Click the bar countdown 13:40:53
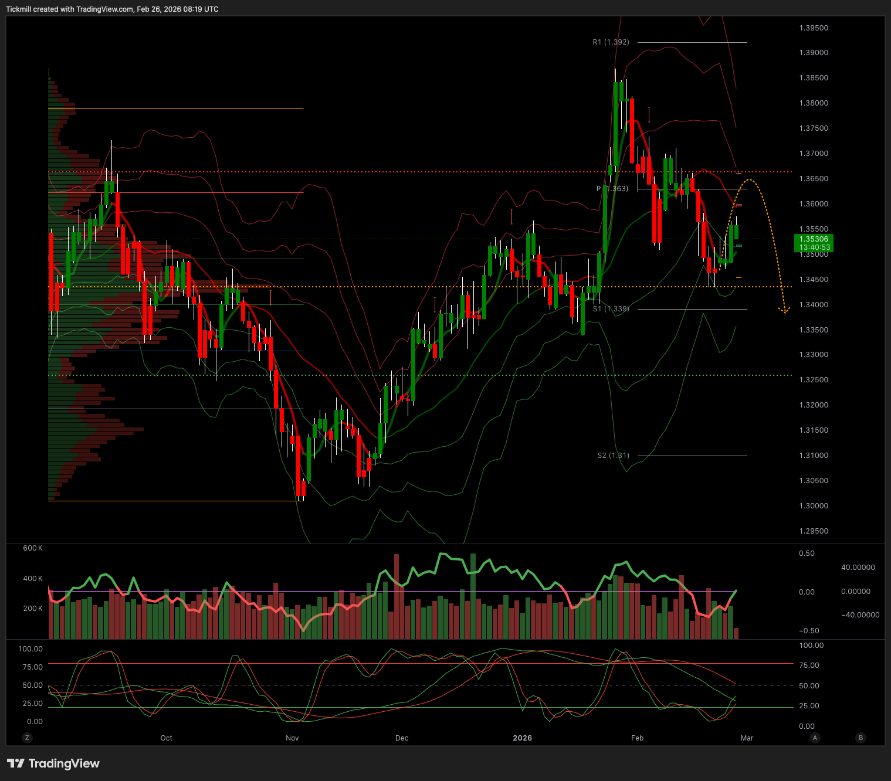891x781 pixels. 814,247
